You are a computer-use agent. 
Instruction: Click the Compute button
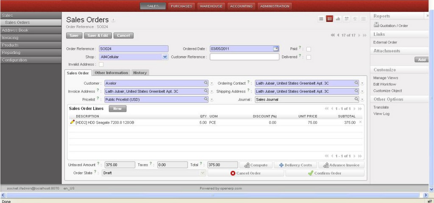(256, 165)
